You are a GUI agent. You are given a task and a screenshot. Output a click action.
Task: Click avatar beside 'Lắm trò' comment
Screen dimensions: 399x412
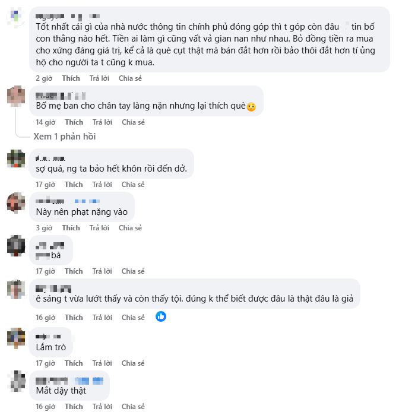(16, 338)
